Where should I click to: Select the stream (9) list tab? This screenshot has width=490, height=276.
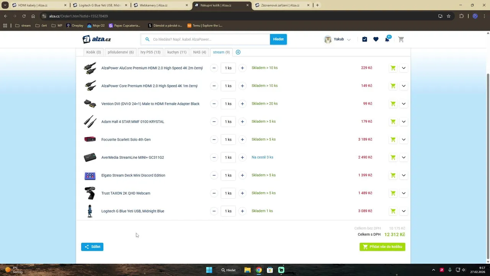pos(221,52)
